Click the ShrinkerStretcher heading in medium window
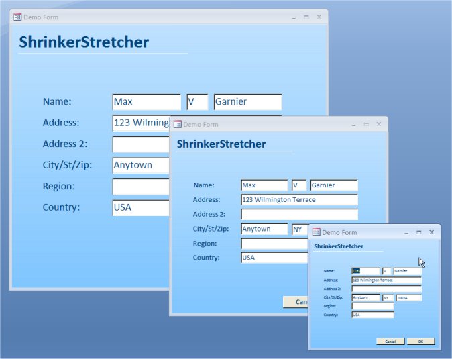 tap(221, 144)
